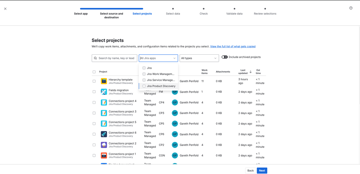Check the Connections project 5 checkbox
This screenshot has height=174, width=360.
tap(94, 124)
